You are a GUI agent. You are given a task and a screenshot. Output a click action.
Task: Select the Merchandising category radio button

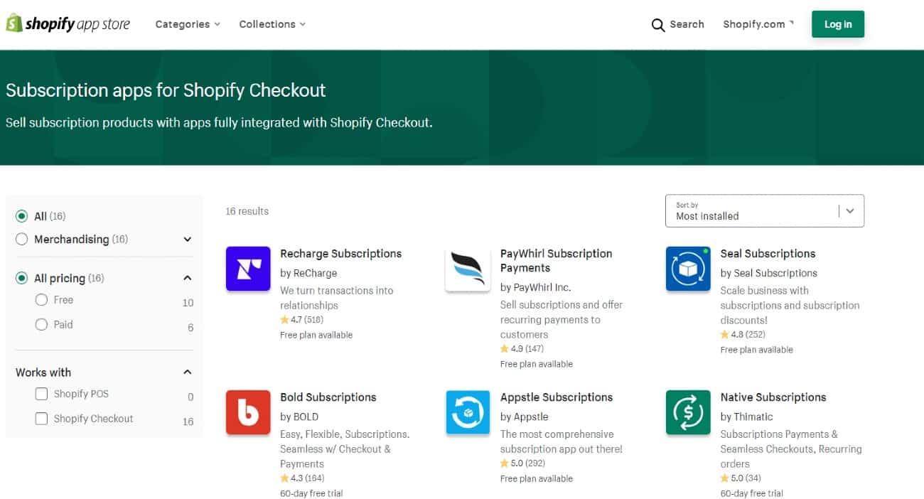pyautogui.click(x=22, y=240)
